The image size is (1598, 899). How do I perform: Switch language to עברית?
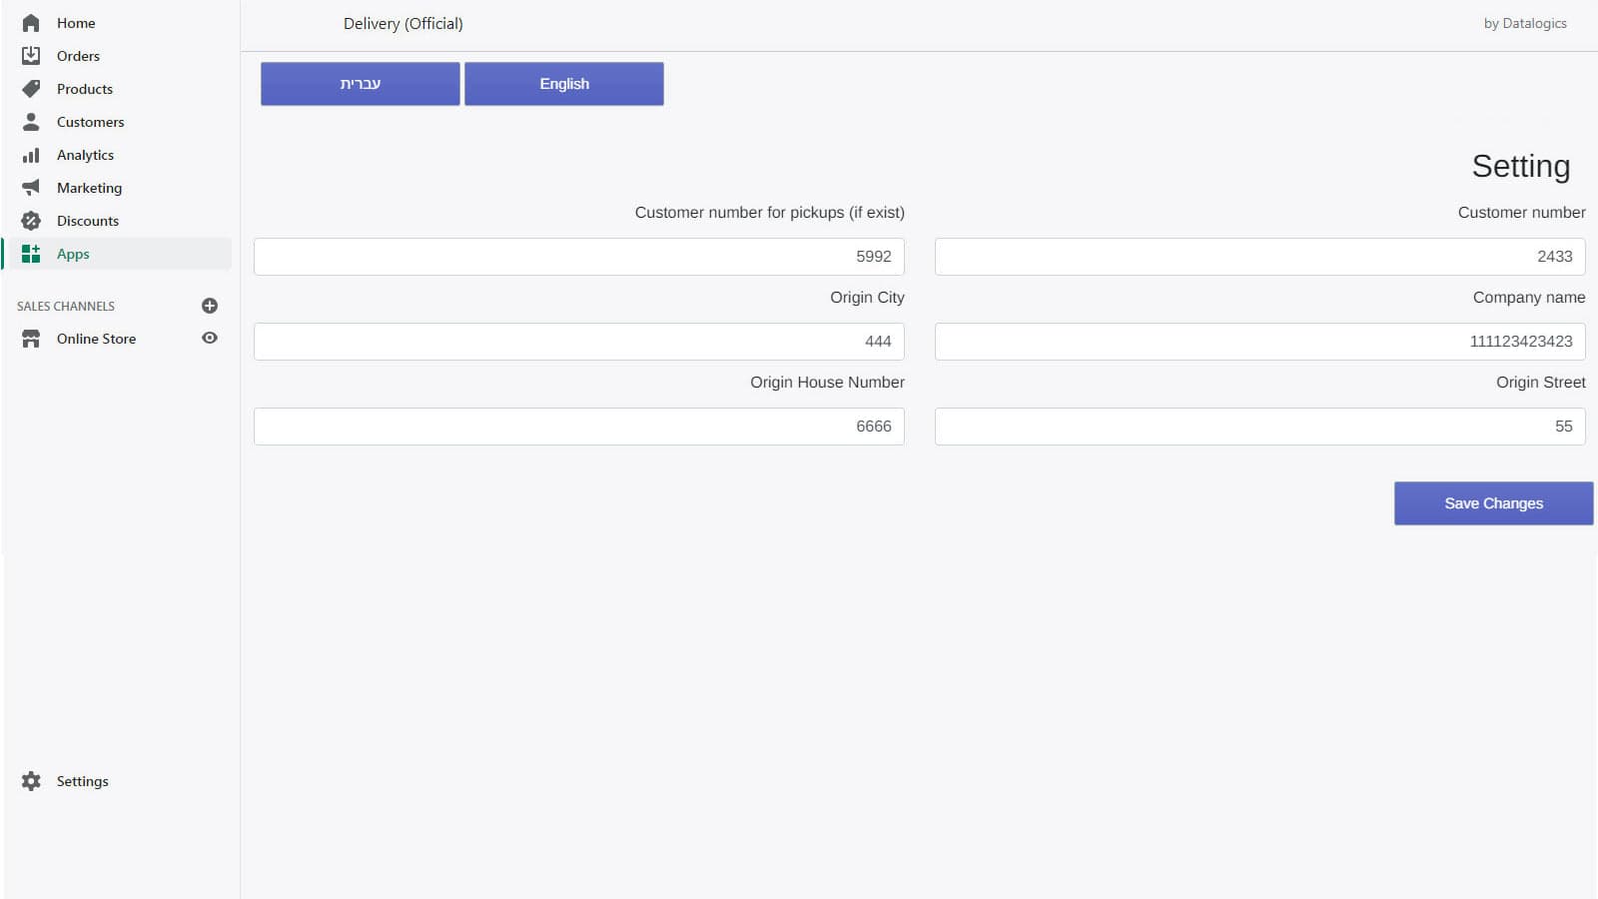360,83
